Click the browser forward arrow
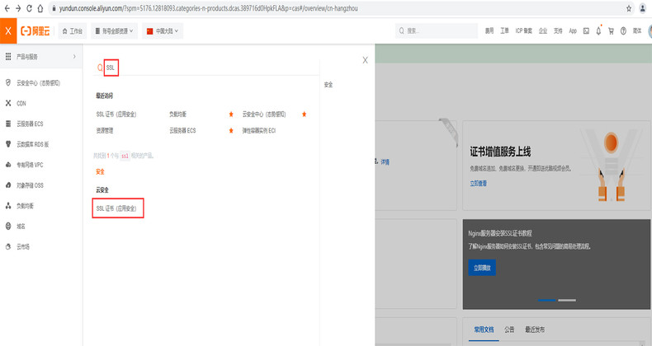Viewport: 652px width, 346px height. pyautogui.click(x=18, y=8)
